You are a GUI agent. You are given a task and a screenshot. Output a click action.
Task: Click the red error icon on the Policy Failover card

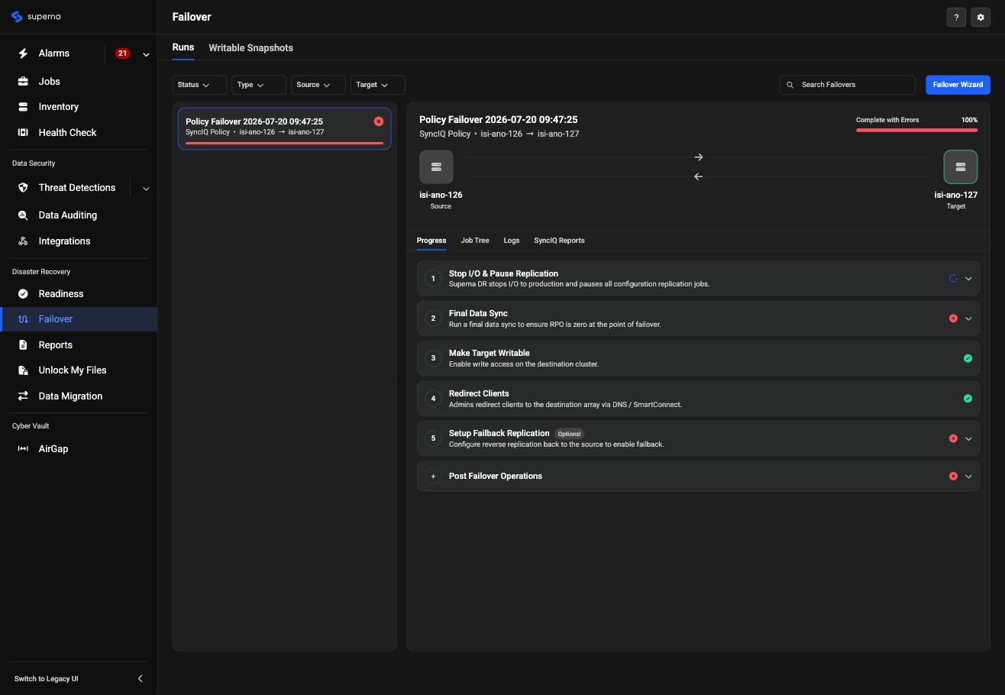click(379, 121)
